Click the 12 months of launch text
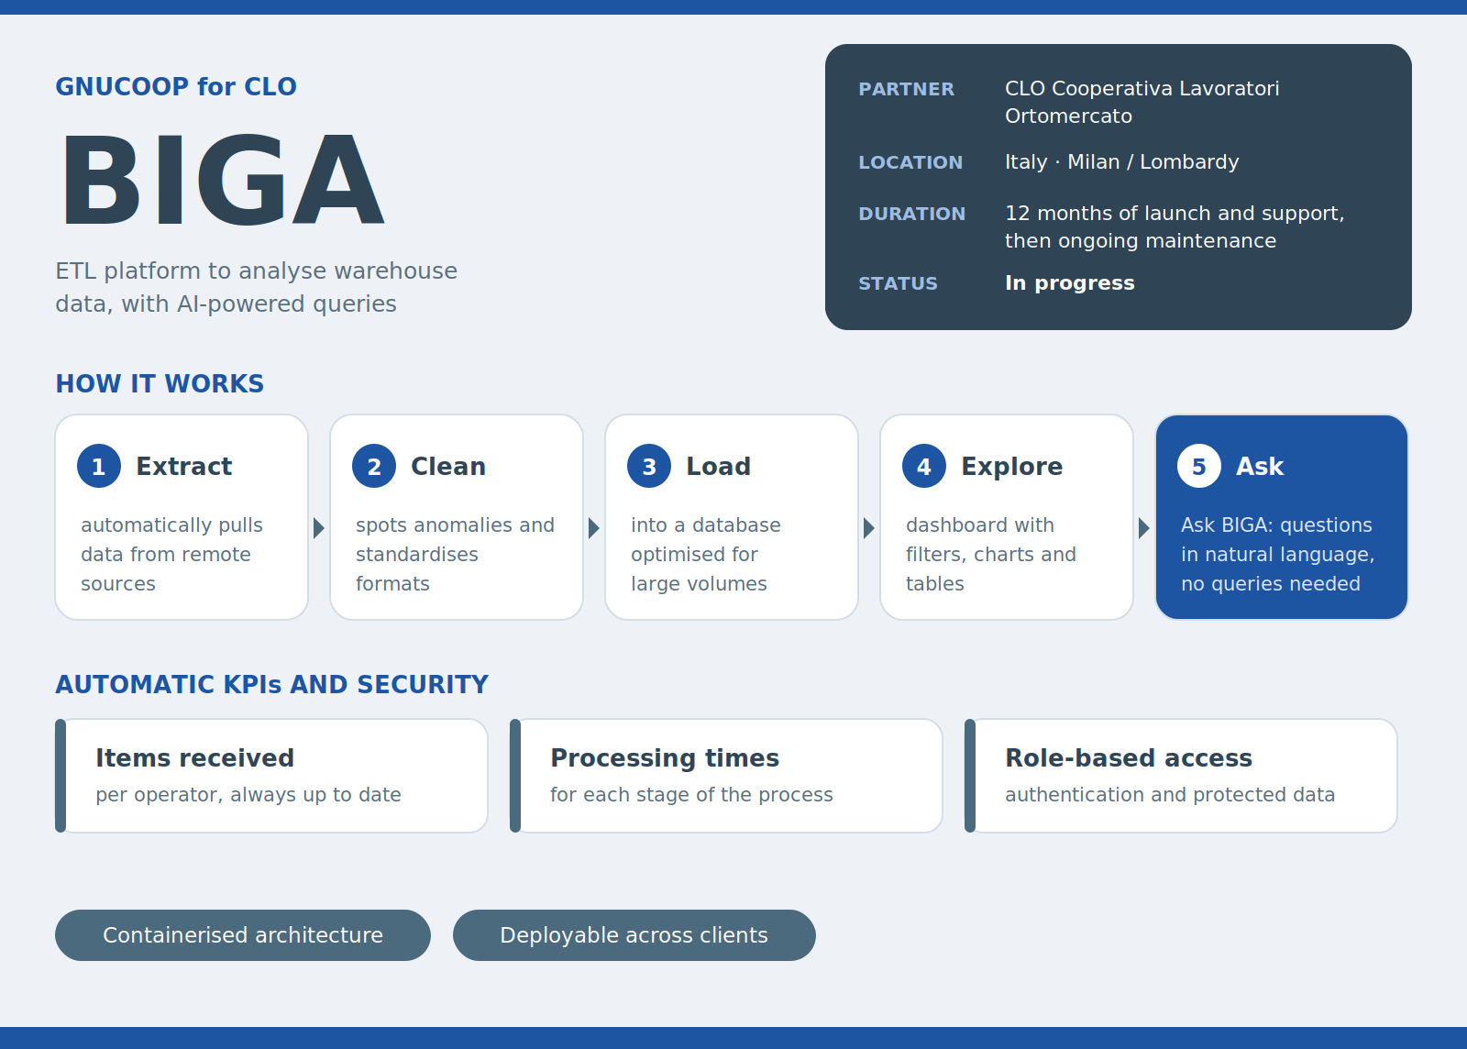1467x1049 pixels. 1175,227
